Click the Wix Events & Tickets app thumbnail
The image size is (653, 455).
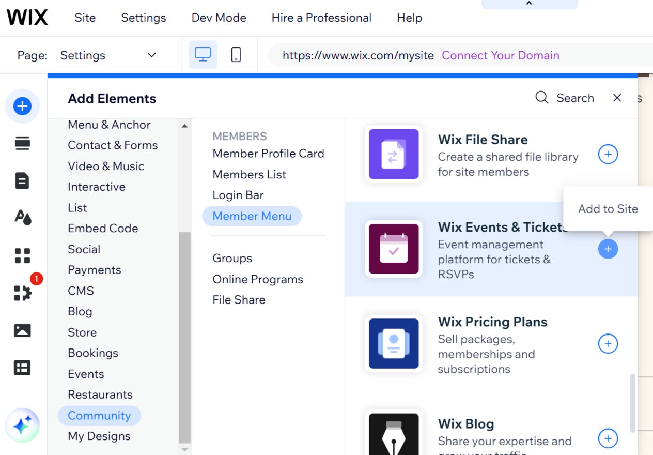tap(394, 249)
